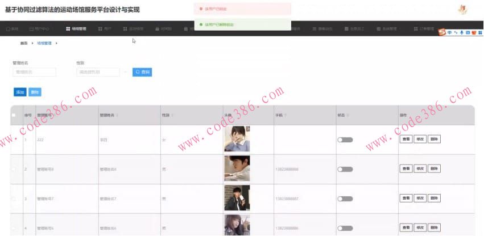Open the 性别 gender dropdown
Screen dimensions: 484x236
point(98,72)
